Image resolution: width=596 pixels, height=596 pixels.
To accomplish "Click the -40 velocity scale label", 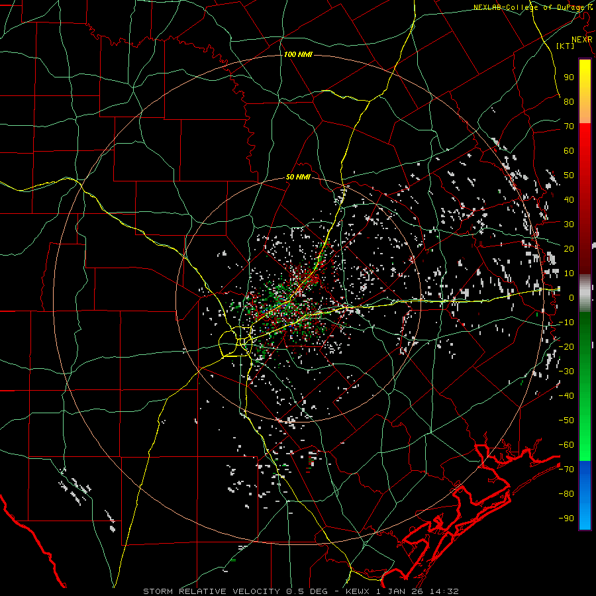I will click(566, 396).
